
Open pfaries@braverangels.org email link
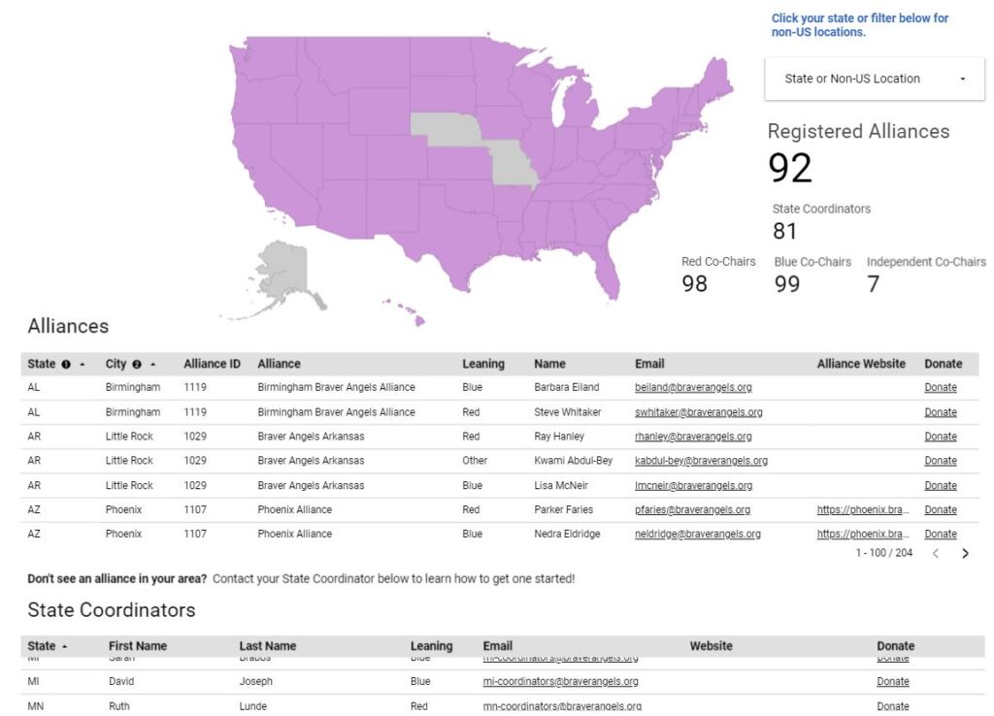(x=692, y=509)
